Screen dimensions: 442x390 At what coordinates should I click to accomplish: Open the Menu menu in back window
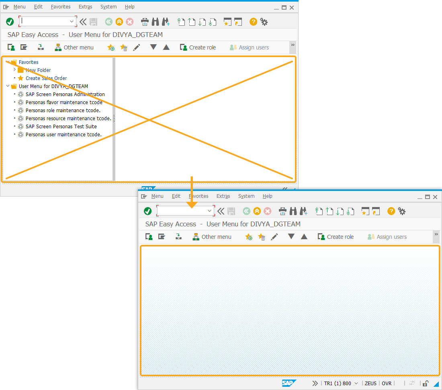point(19,7)
